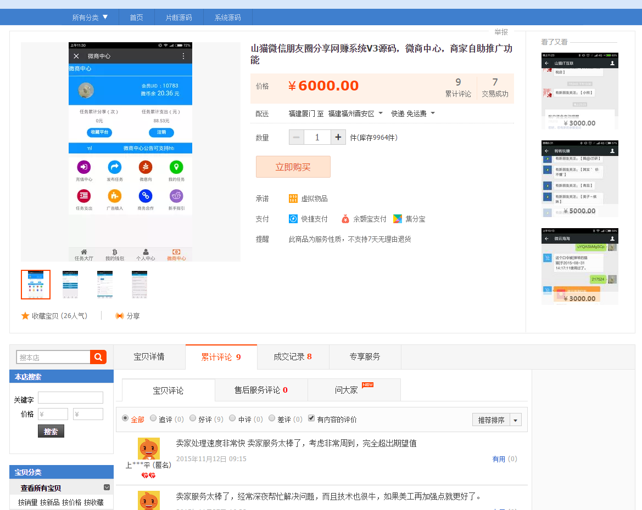Select the 追评 (0) radio button
The height and width of the screenshot is (510, 642).
[153, 418]
